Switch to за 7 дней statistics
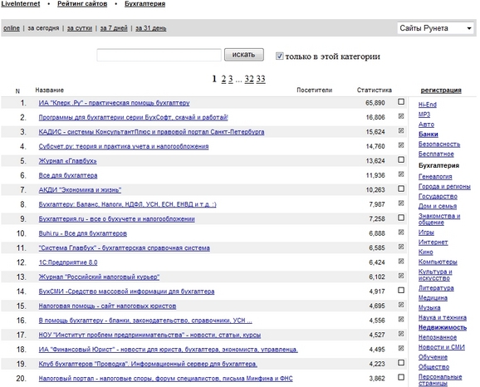The height and width of the screenshot is (387, 480). coord(114,28)
